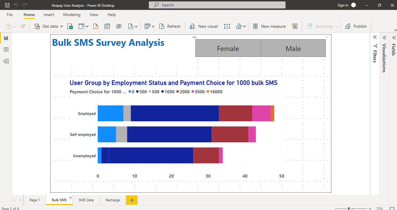Click the Quick measure lightning icon

pyautogui.click(x=295, y=26)
